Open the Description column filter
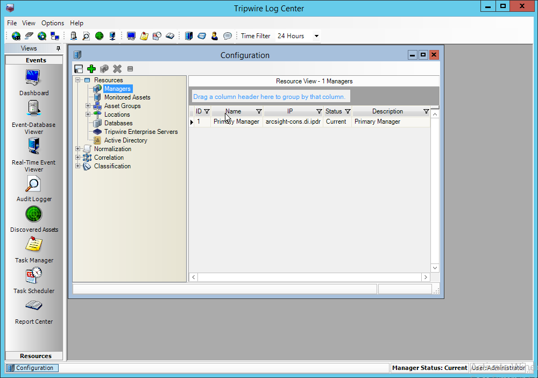538x378 pixels. pyautogui.click(x=426, y=111)
